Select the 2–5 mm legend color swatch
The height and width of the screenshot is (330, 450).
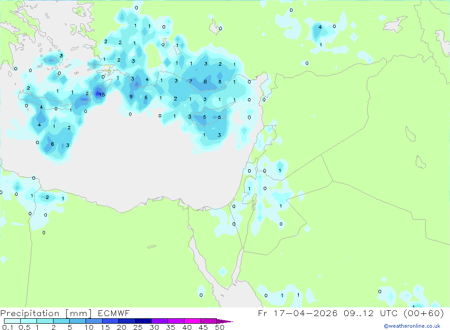pyautogui.click(x=61, y=321)
